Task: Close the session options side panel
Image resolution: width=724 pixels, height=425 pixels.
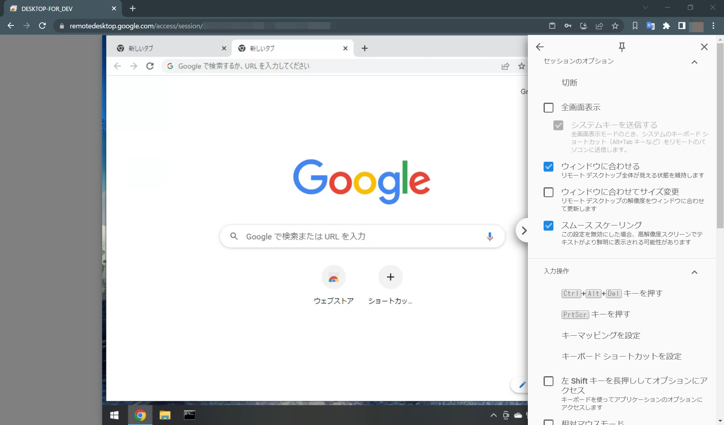Action: [704, 47]
